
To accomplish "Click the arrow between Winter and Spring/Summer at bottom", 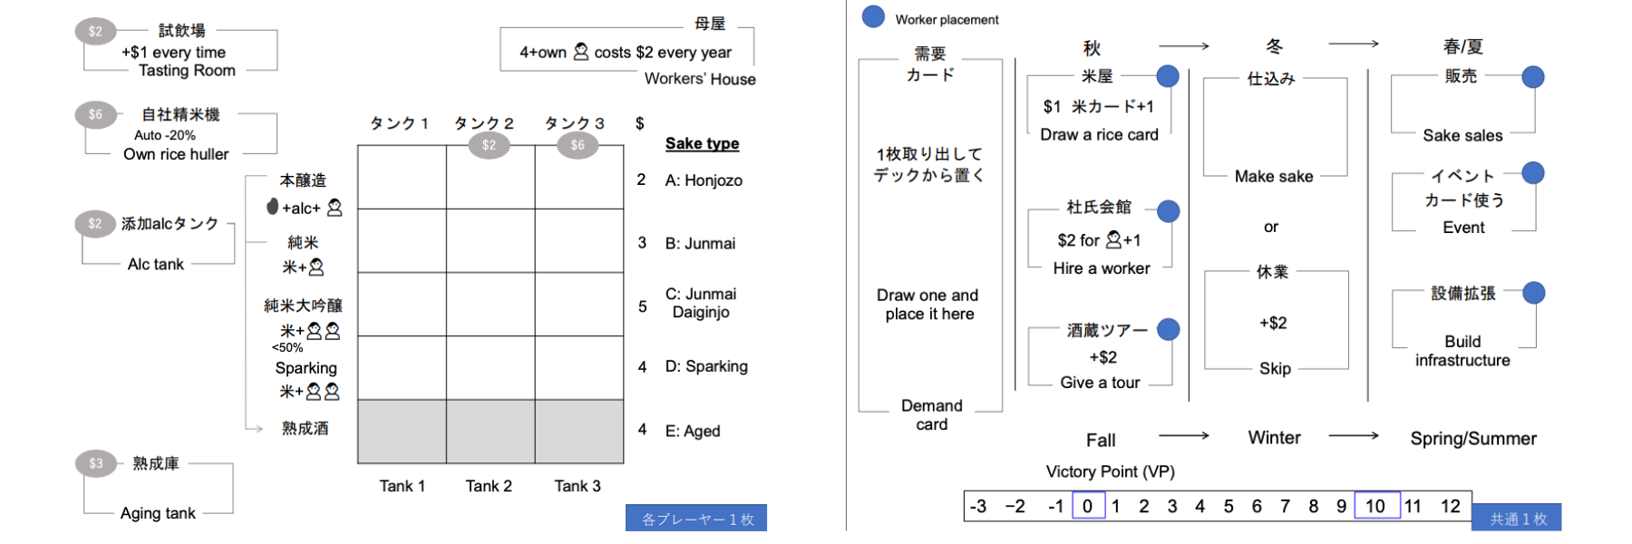I will click(1354, 436).
